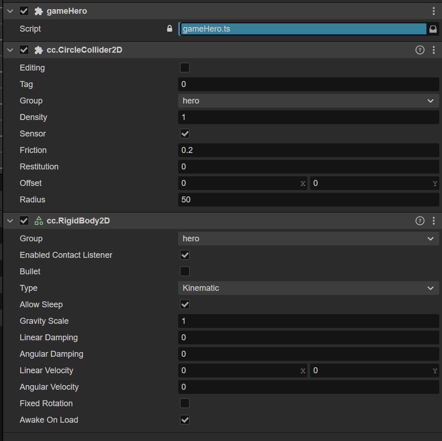This screenshot has height=441, width=442.
Task: Click the Gravity Scale label
Action: pyautogui.click(x=44, y=321)
